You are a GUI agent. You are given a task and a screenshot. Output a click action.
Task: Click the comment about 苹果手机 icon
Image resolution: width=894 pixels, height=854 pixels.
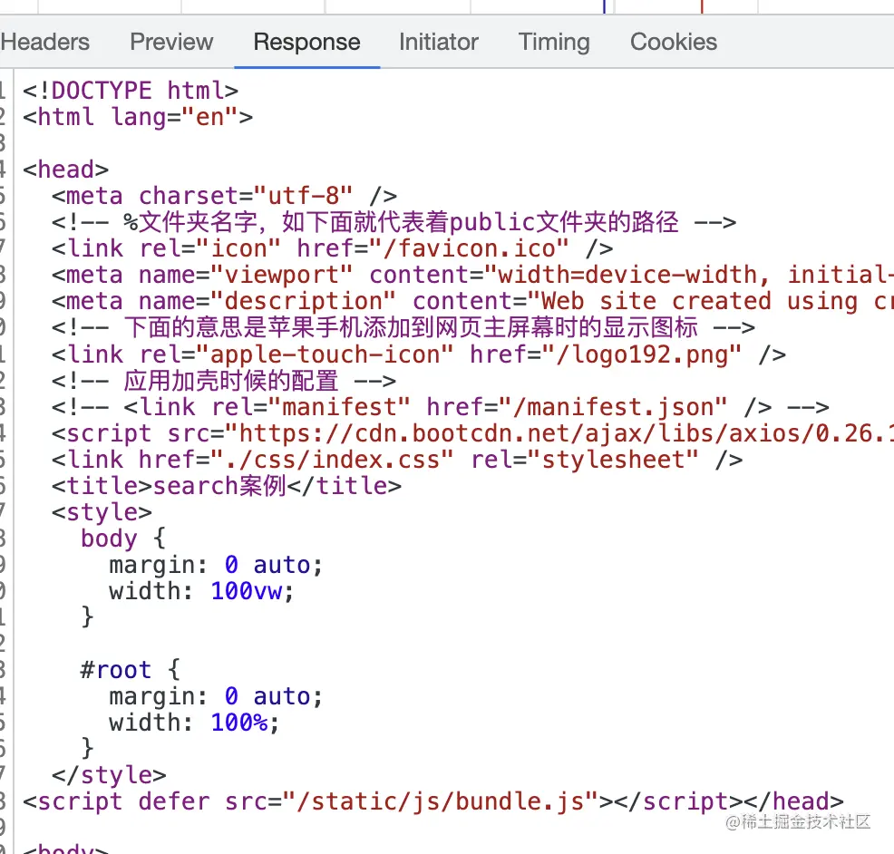(x=403, y=327)
